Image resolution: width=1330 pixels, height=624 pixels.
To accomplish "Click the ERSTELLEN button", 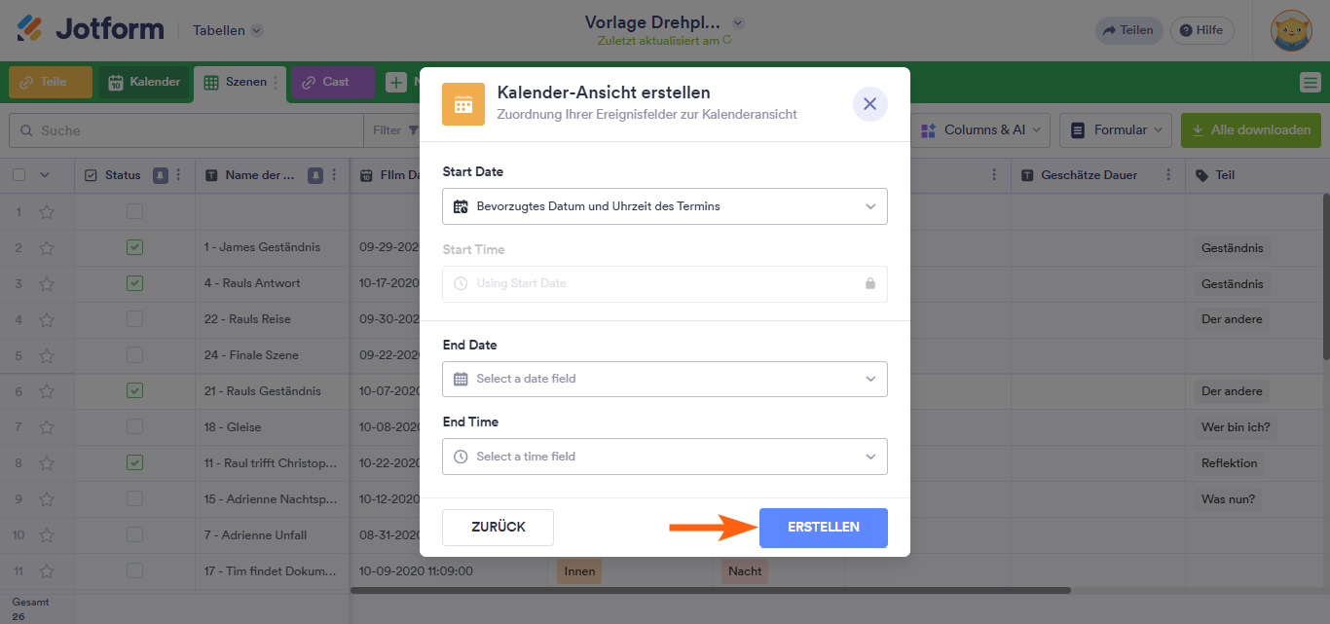I will (x=824, y=528).
